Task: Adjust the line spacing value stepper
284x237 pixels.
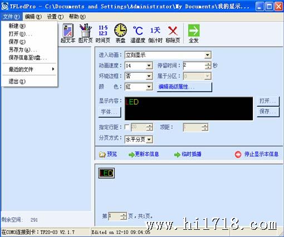Action: [x=149, y=127]
